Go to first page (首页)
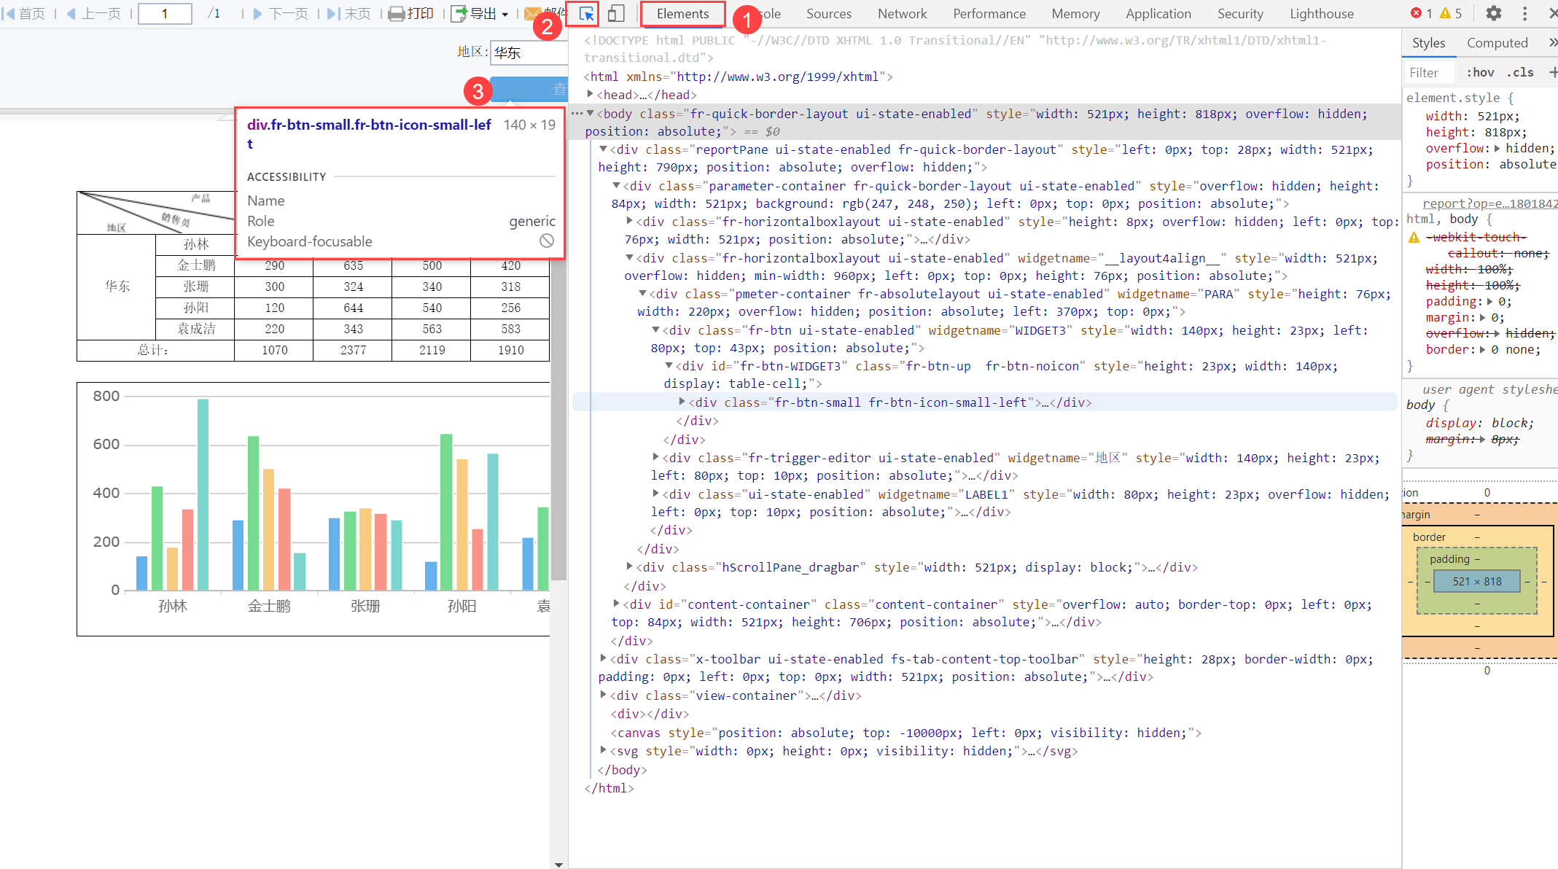1558x869 pixels. click(x=24, y=14)
